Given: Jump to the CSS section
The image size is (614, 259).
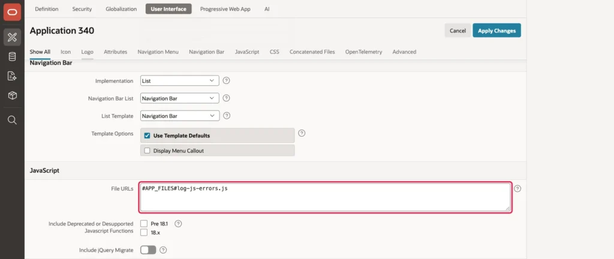Looking at the screenshot, I should point(275,52).
